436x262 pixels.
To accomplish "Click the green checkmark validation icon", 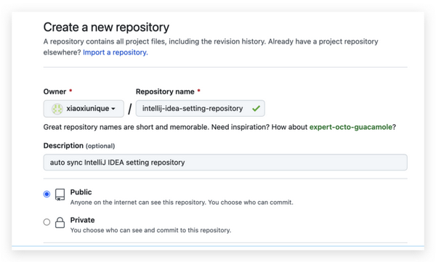I will (256, 108).
